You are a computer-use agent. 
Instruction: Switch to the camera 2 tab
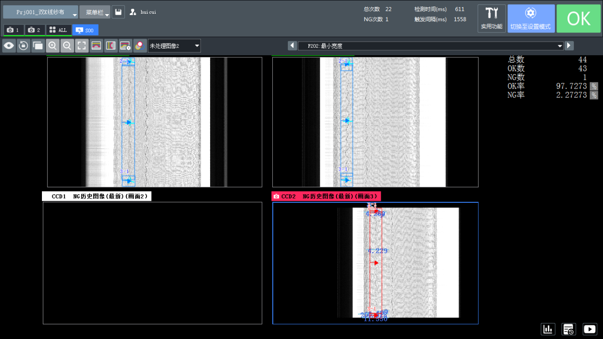[x=35, y=30]
